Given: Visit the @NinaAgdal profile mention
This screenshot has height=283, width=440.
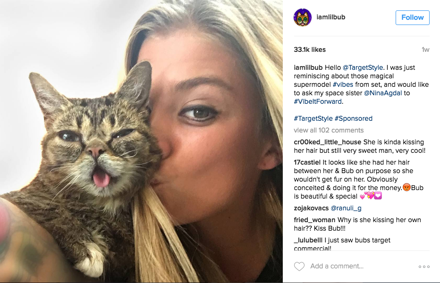Looking at the screenshot, I should pos(383,93).
